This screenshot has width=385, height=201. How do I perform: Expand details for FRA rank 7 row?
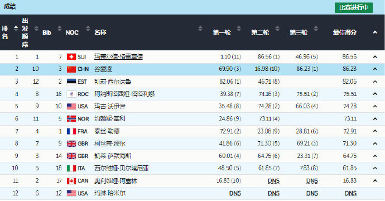tap(375, 131)
